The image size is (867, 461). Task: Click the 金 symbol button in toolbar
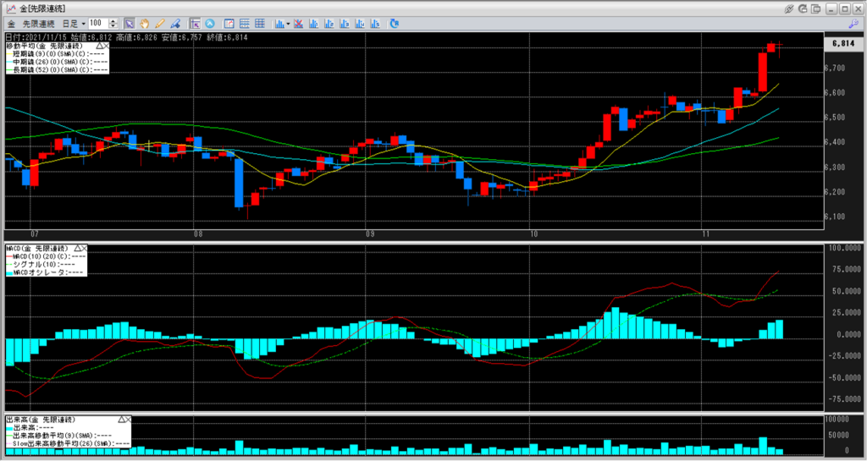[x=11, y=24]
